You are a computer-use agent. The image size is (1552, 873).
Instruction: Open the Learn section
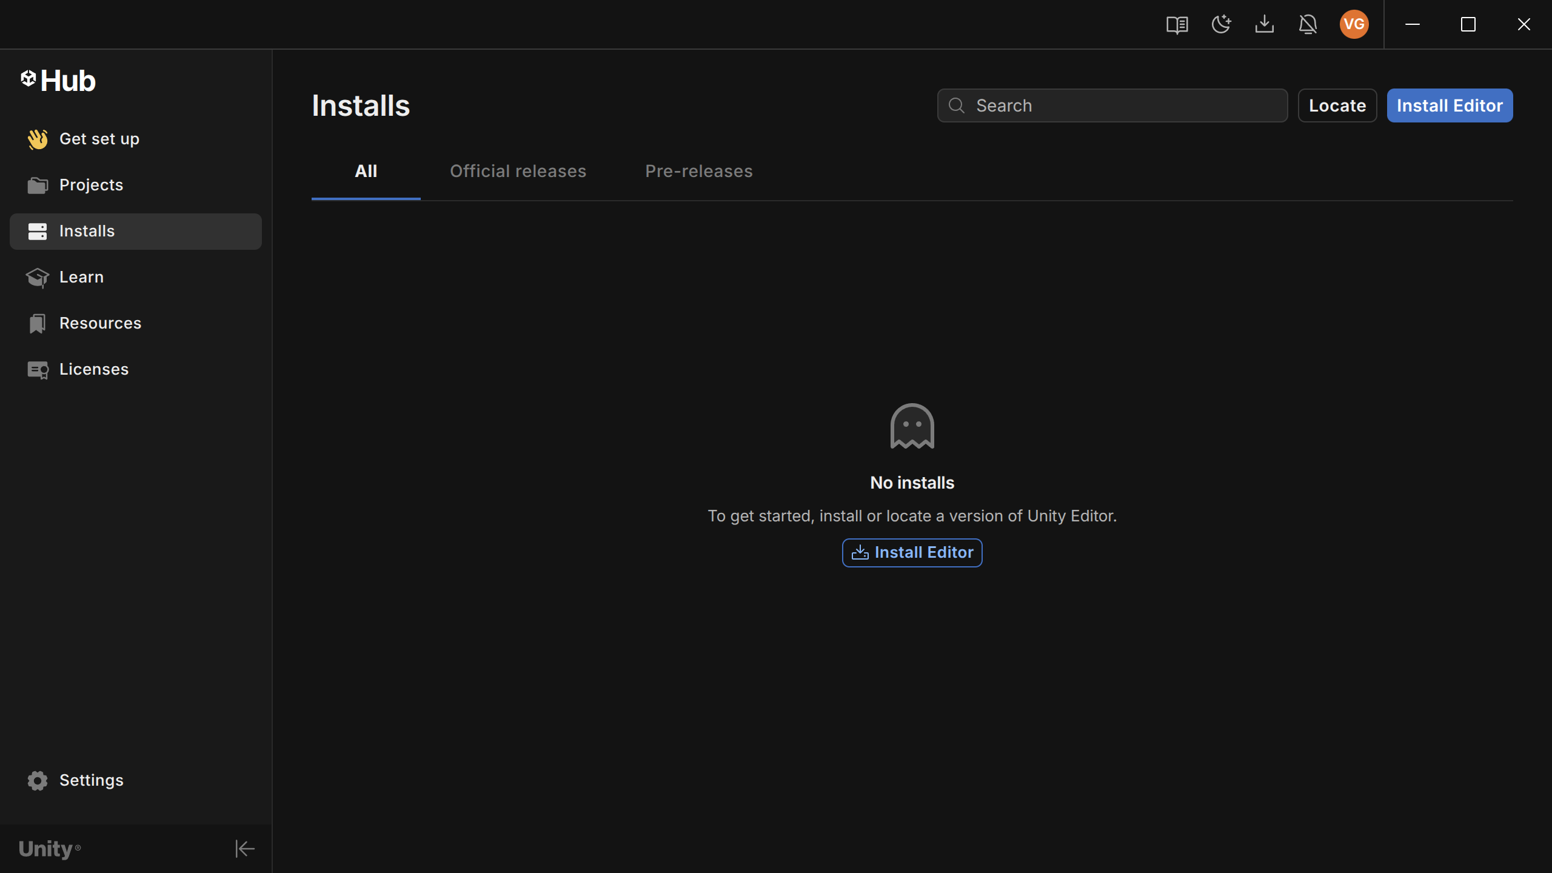coord(81,277)
